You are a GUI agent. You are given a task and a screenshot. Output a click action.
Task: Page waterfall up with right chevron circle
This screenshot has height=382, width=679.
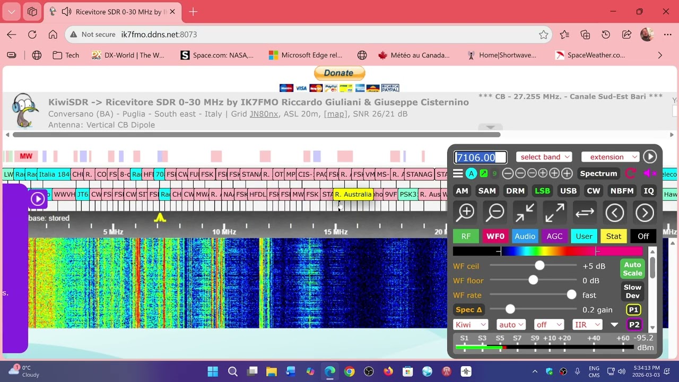pos(645,213)
